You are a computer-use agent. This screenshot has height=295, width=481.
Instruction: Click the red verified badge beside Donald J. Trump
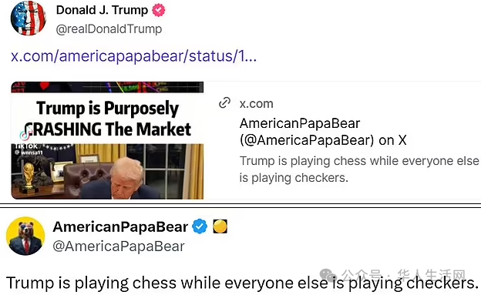pyautogui.click(x=159, y=10)
